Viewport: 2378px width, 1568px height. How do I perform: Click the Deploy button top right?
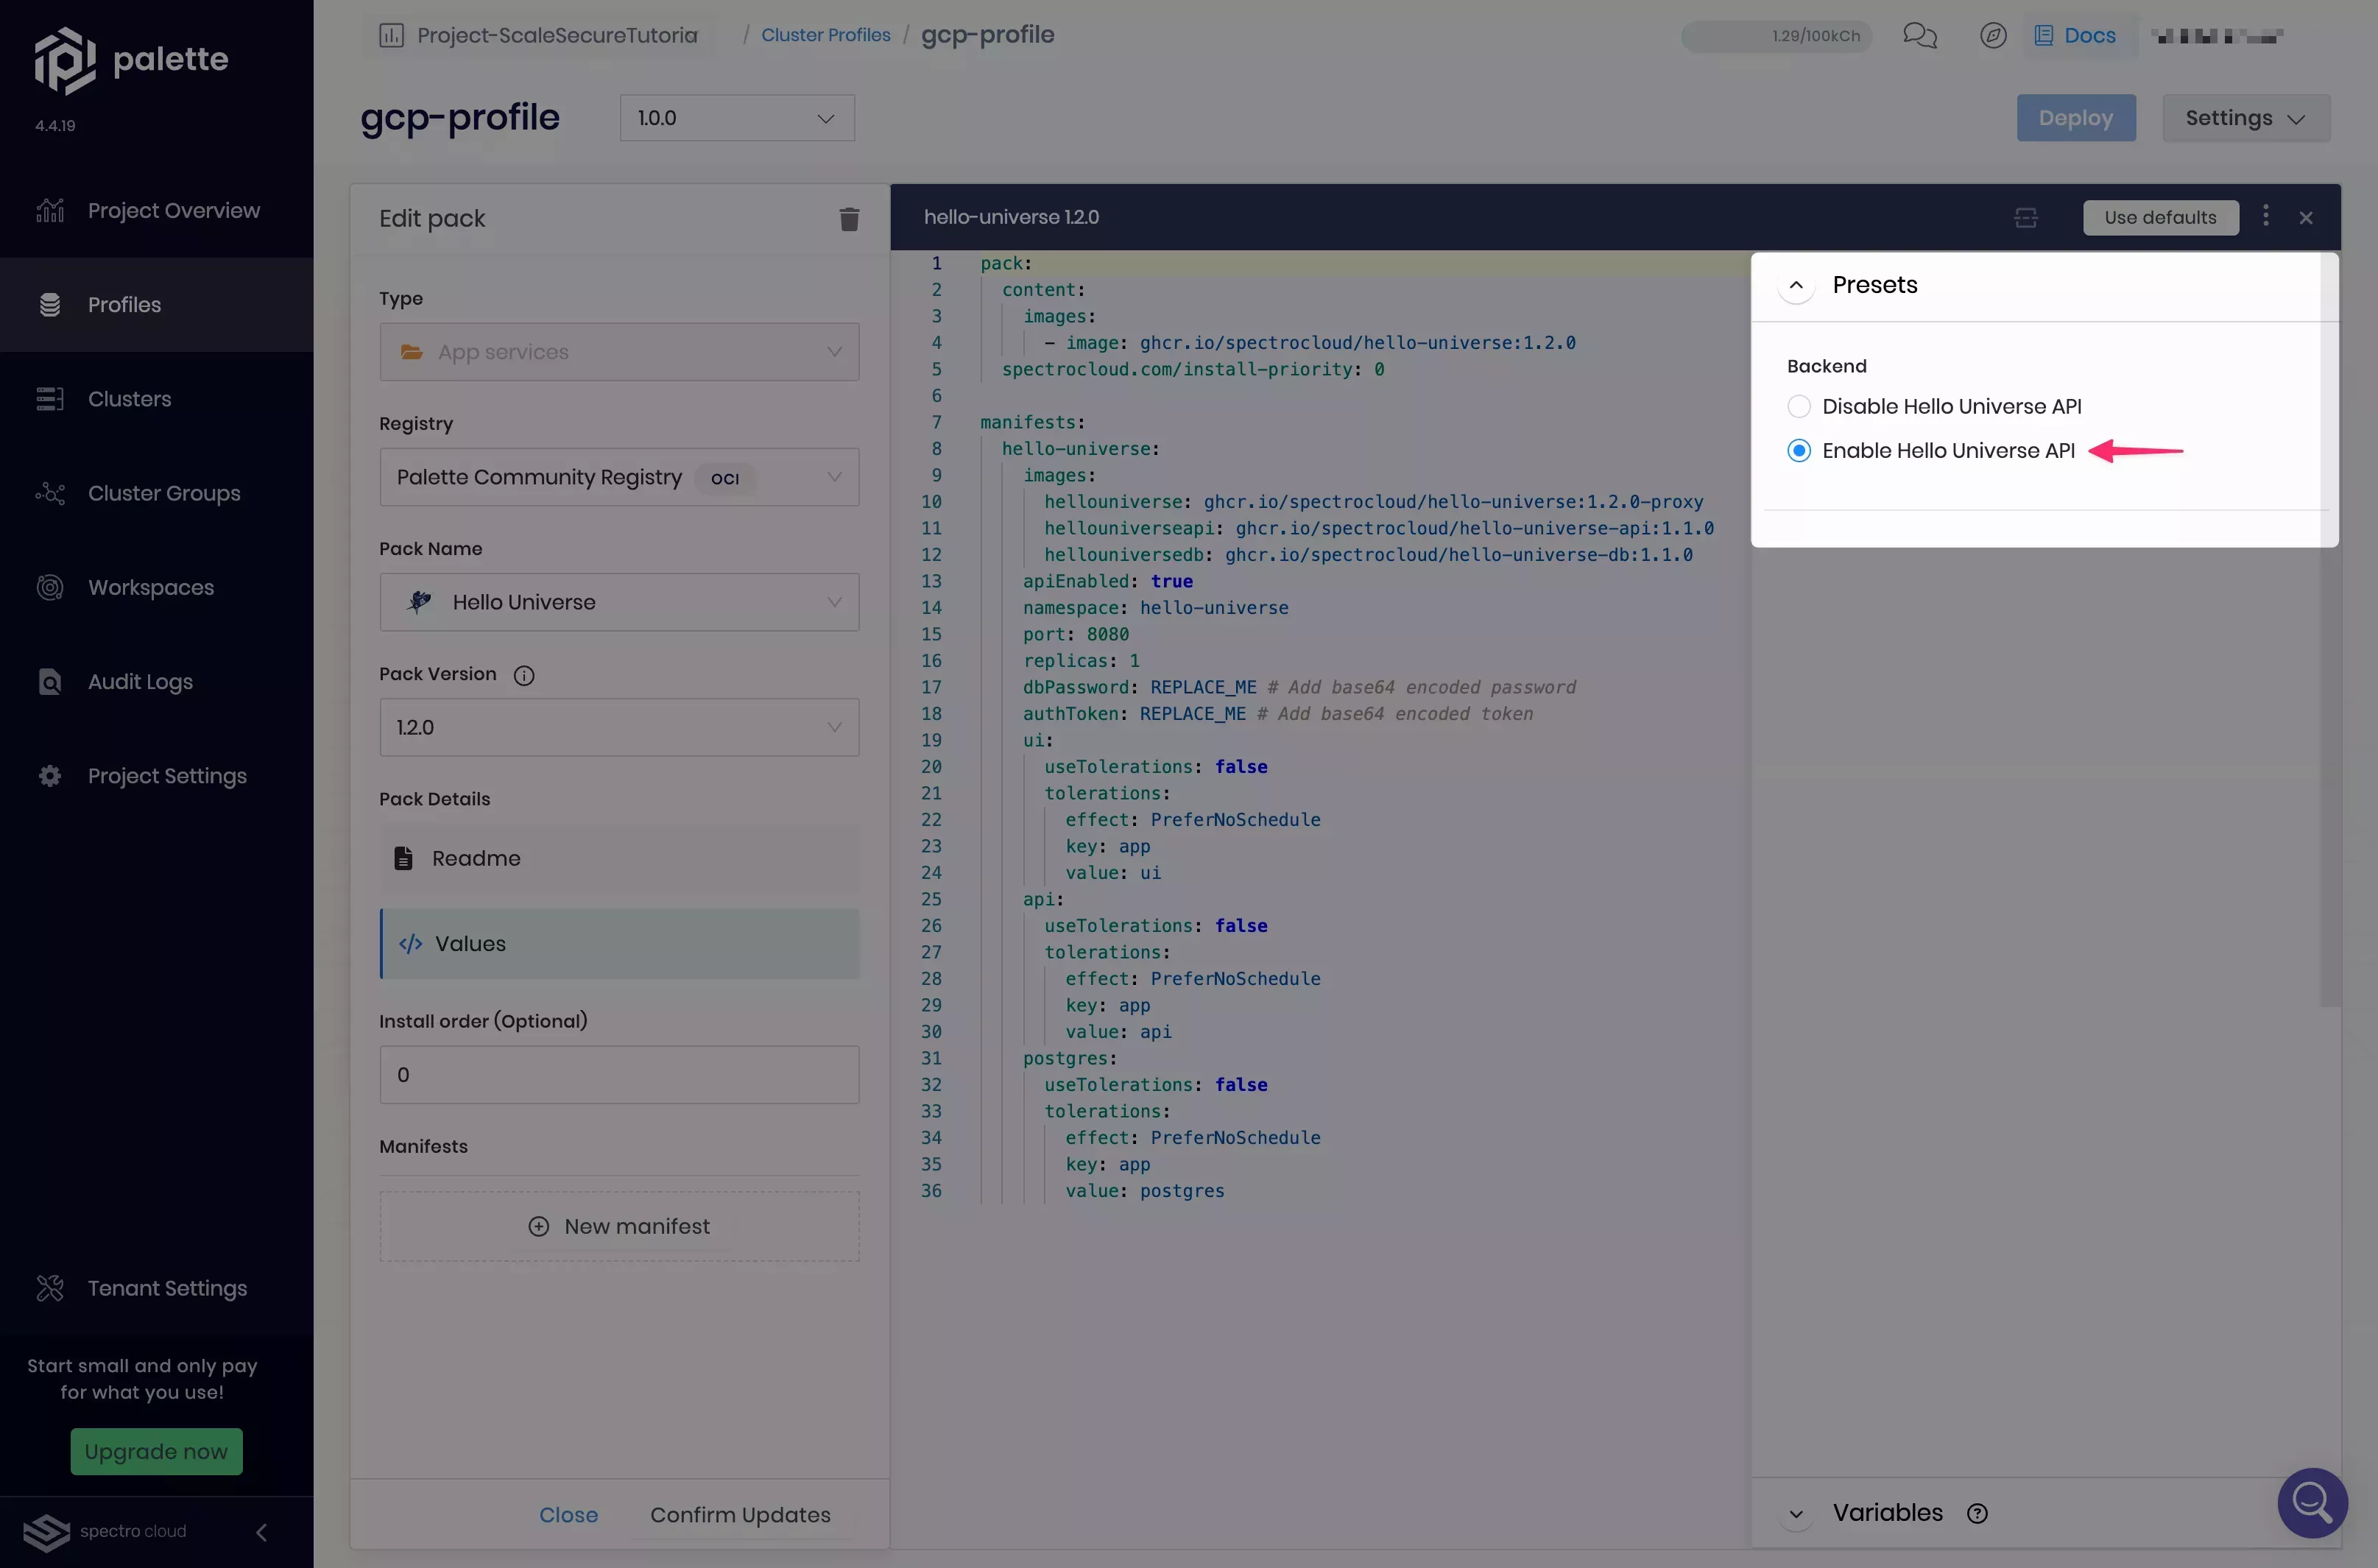pyautogui.click(x=2077, y=117)
